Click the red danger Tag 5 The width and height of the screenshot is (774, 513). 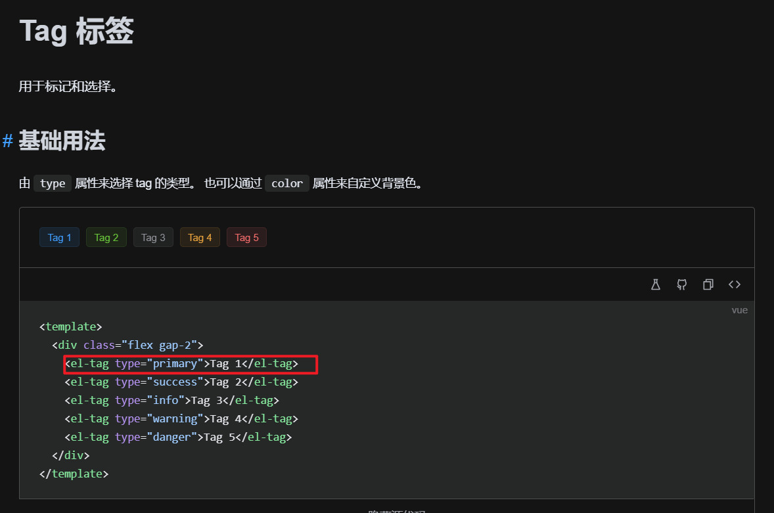coord(246,237)
